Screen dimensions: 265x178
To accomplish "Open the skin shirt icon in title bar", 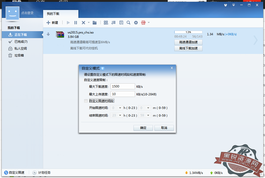I will 226,5.
